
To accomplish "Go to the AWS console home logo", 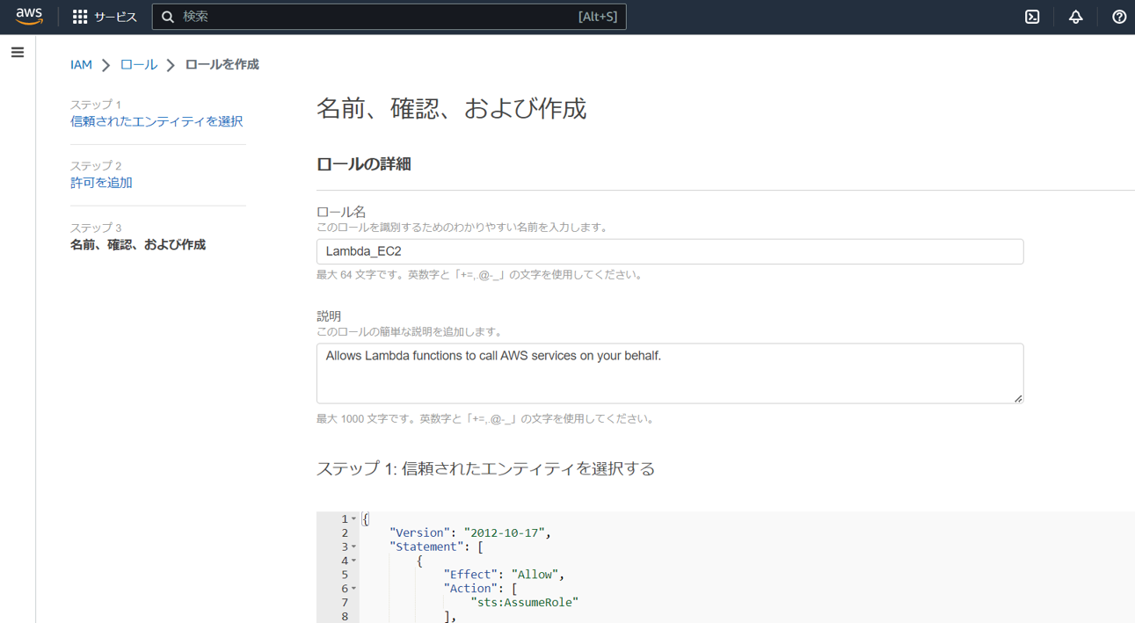I will pyautogui.click(x=29, y=17).
